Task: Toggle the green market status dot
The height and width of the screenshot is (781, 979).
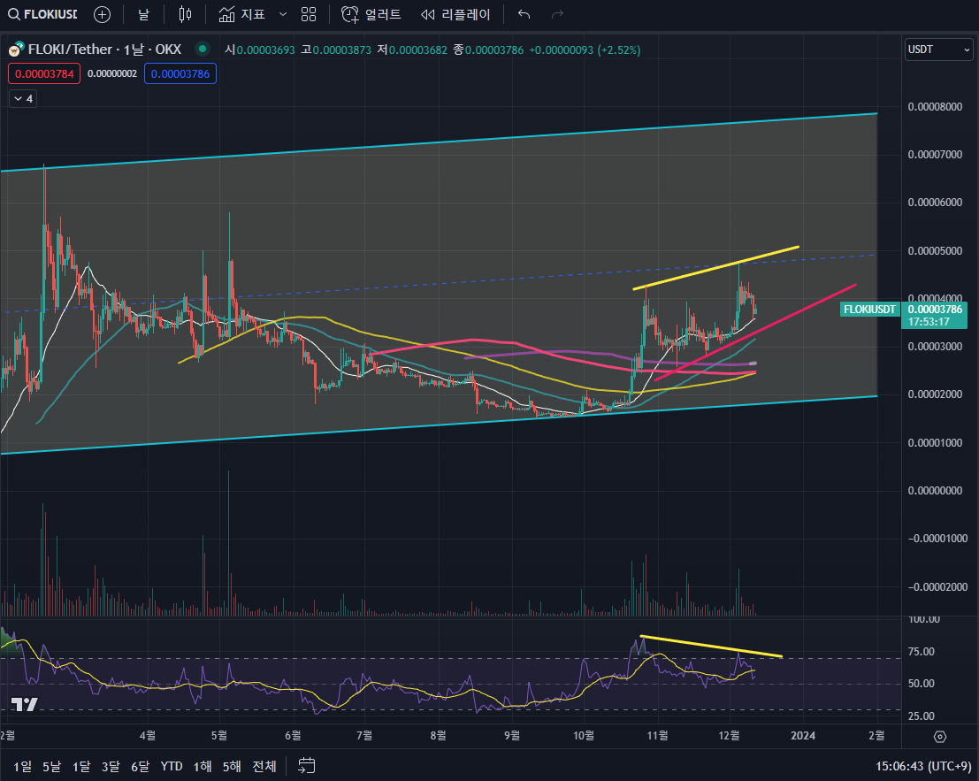Action: click(203, 50)
